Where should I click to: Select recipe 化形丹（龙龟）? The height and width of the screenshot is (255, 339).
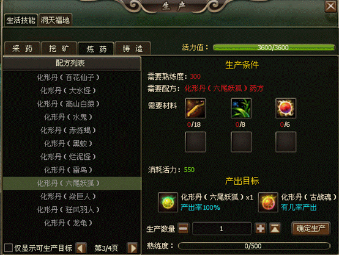tap(68, 223)
